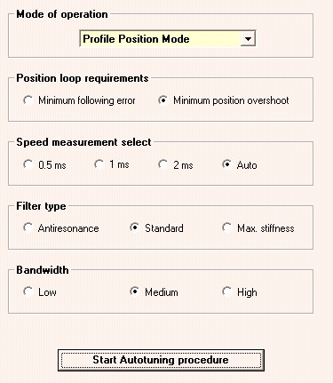Select Standard filter type

[x=135, y=227]
